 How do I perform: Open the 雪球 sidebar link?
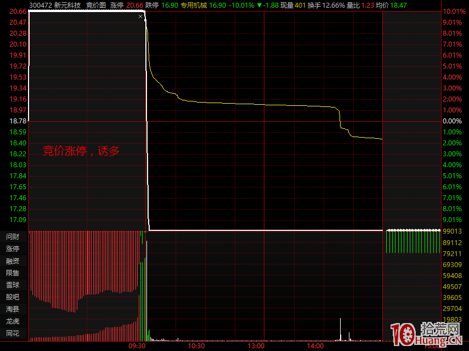pos(13,285)
